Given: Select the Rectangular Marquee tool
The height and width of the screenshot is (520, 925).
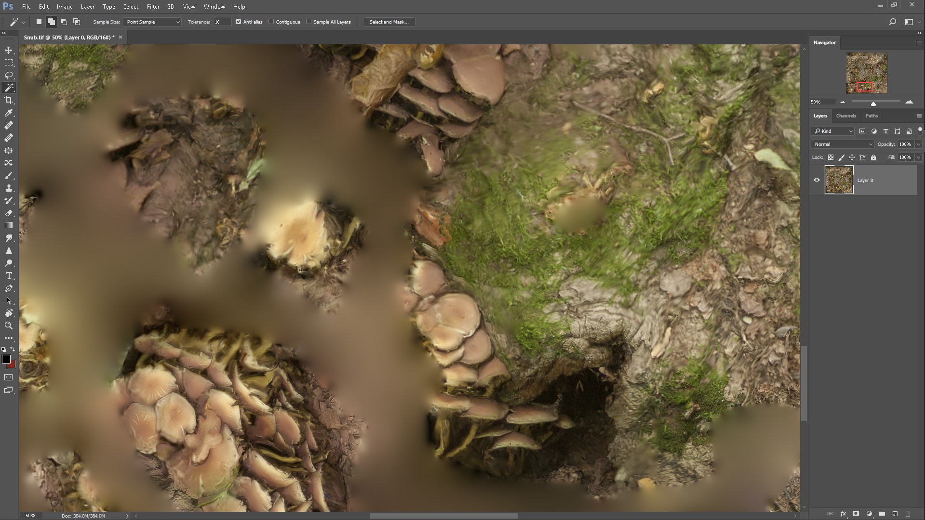Looking at the screenshot, I should click(x=9, y=63).
